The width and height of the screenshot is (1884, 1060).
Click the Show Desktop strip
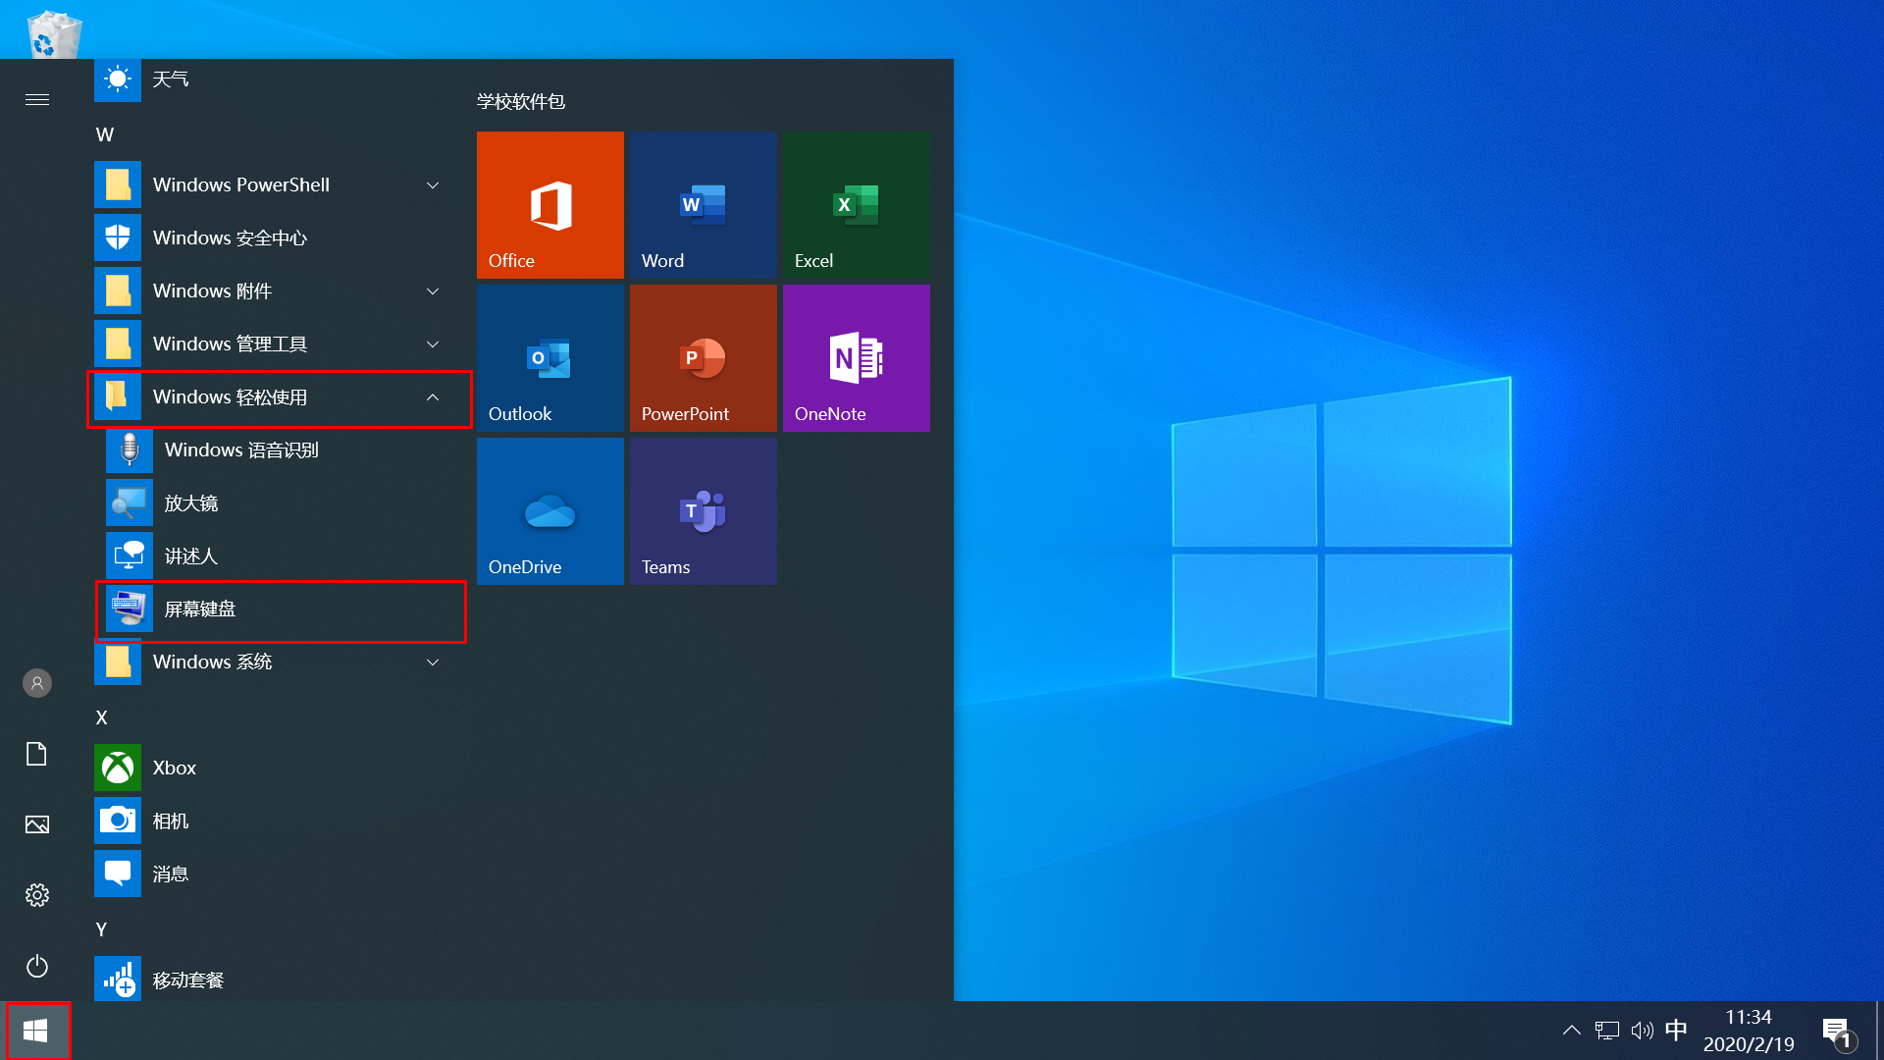(x=1879, y=1031)
